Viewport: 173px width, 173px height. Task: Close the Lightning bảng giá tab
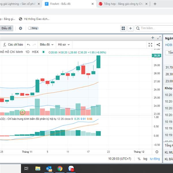pyautogui.click(x=39, y=4)
